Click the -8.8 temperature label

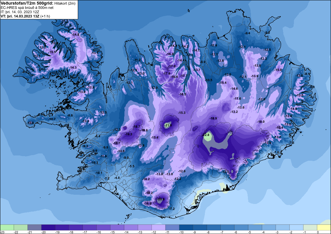[x=70, y=115]
